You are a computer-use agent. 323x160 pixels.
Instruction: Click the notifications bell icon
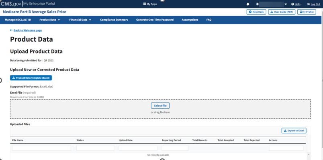click(x=248, y=4)
